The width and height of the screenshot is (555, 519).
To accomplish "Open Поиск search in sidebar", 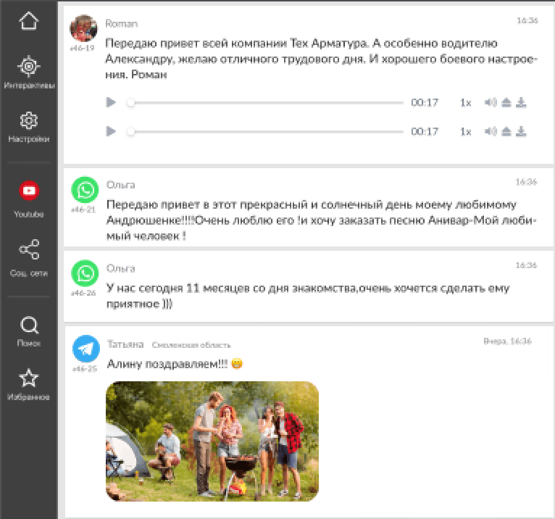I will [29, 331].
